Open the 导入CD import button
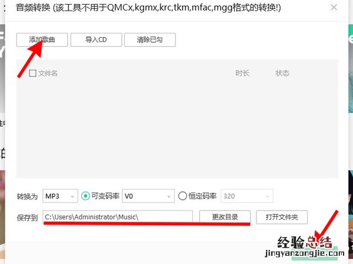Image resolution: width=353 pixels, height=264 pixels. pos(96,40)
